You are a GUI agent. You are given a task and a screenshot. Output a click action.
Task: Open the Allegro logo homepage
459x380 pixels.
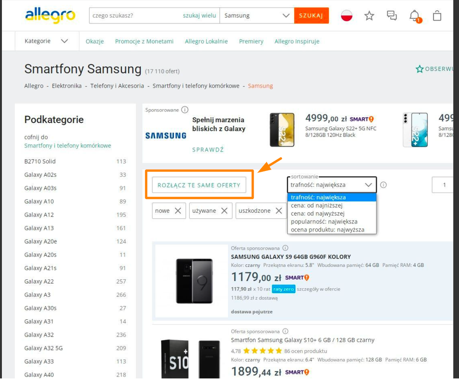click(x=51, y=16)
